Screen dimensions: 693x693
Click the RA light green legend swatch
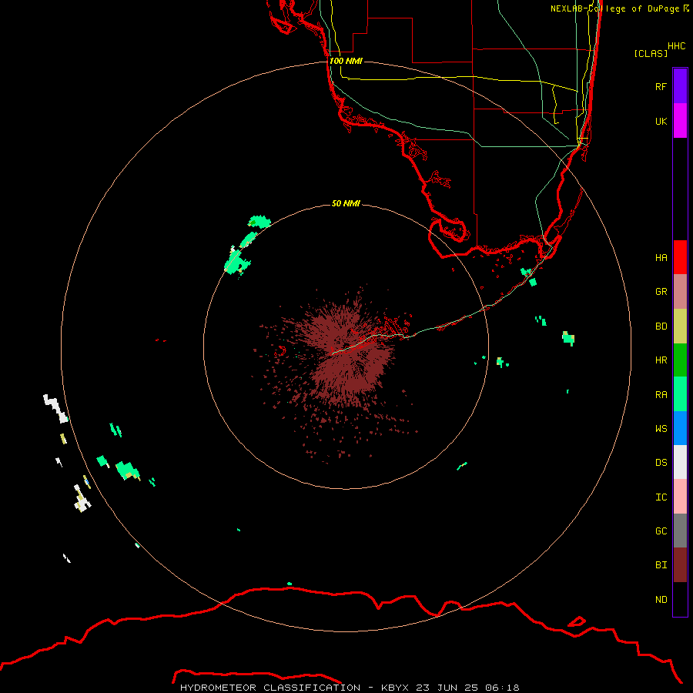pyautogui.click(x=680, y=394)
